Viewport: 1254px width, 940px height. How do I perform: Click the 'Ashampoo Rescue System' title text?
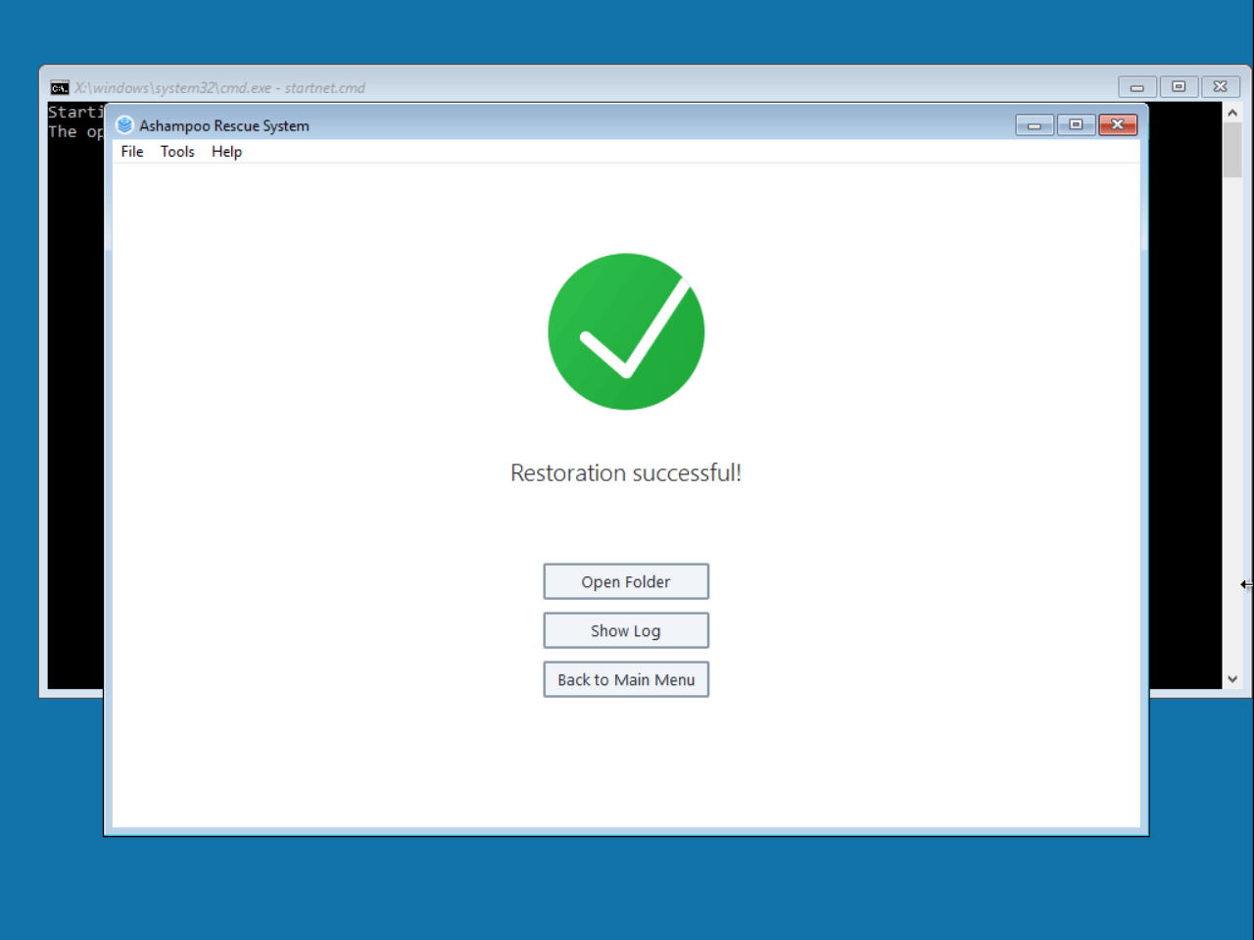(x=224, y=125)
